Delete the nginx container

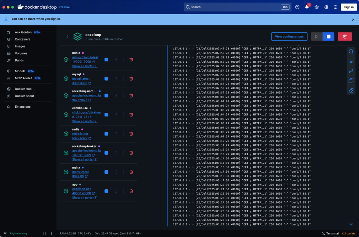pyautogui.click(x=131, y=172)
